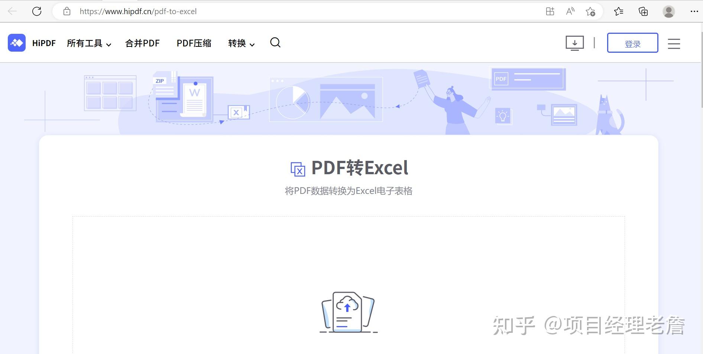Open the 合并PDF menu item

click(142, 43)
